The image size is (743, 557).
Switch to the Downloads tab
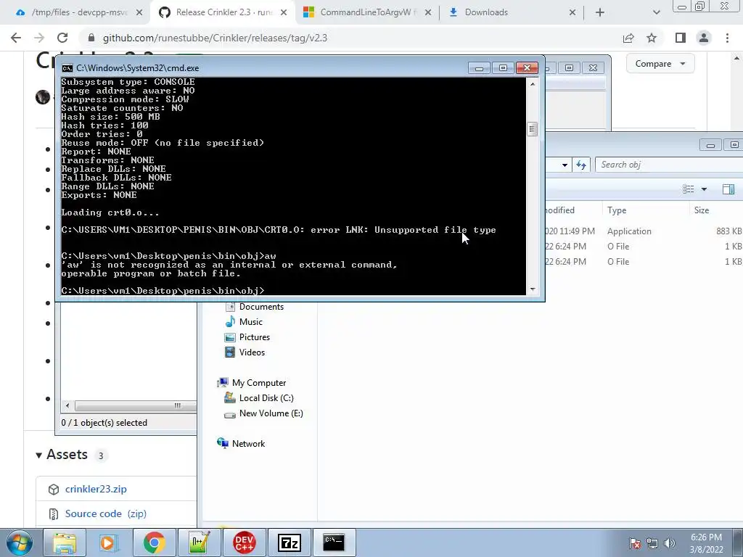point(511,12)
